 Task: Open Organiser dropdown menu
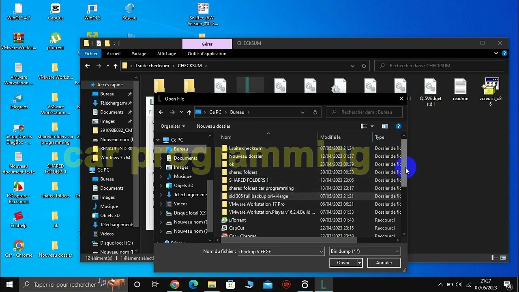[x=173, y=126]
